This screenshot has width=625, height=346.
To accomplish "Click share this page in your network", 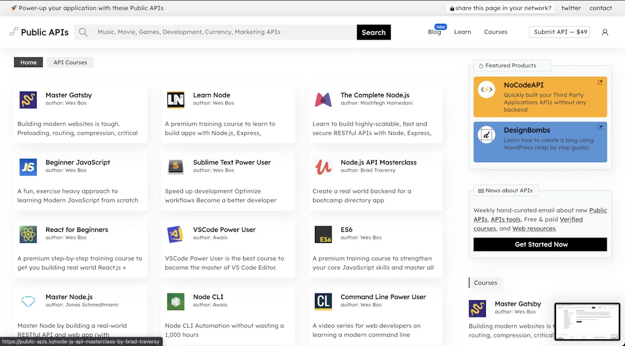I will coord(500,8).
